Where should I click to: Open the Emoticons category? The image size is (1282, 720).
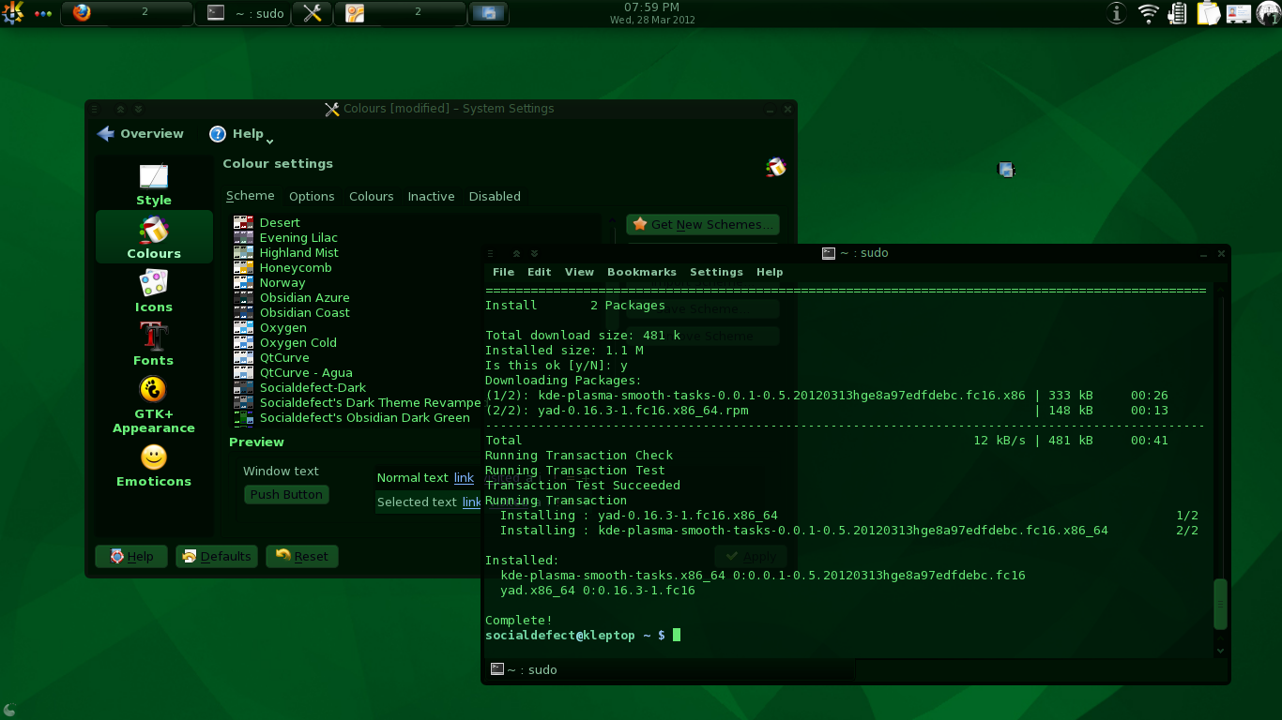[x=154, y=465]
